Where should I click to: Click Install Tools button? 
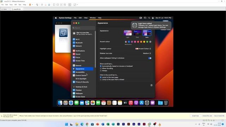[x=195, y=116]
